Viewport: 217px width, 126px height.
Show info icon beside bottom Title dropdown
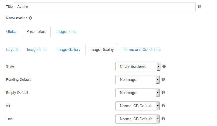(x=163, y=119)
